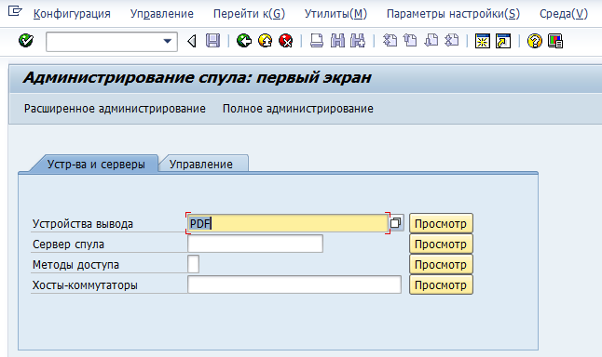Click the Print icon in the toolbar
The image size is (602, 357).
[x=316, y=41]
